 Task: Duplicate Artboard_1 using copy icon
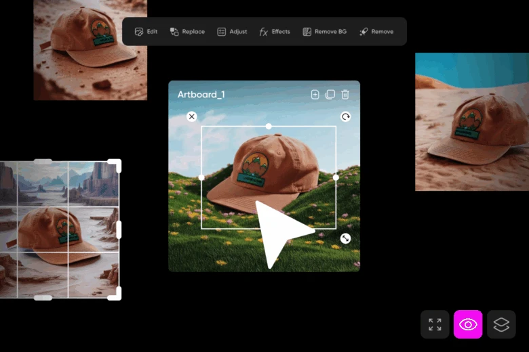point(330,95)
